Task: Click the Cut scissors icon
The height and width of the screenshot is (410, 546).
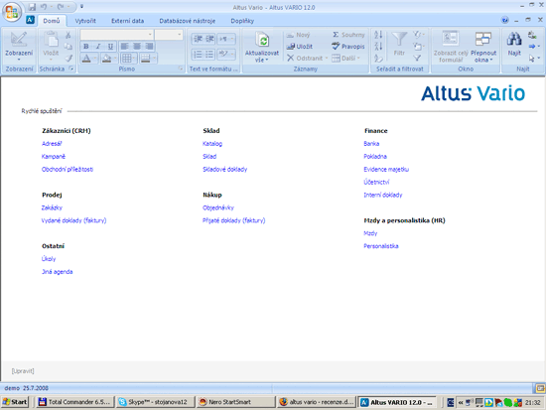Action: pos(68,35)
